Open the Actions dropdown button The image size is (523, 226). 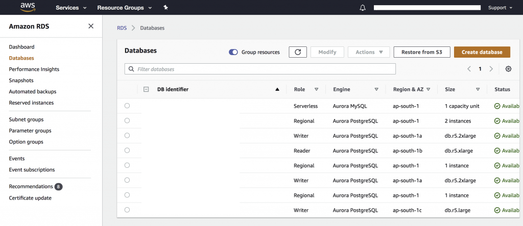click(x=369, y=52)
